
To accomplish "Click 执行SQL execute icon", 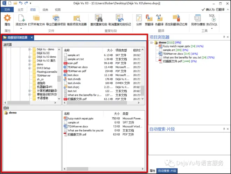I will click(x=212, y=18).
